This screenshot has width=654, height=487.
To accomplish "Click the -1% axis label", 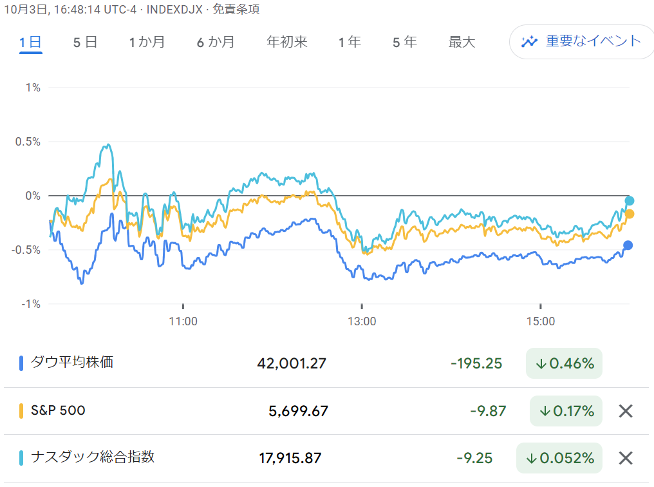I will pos(31,304).
